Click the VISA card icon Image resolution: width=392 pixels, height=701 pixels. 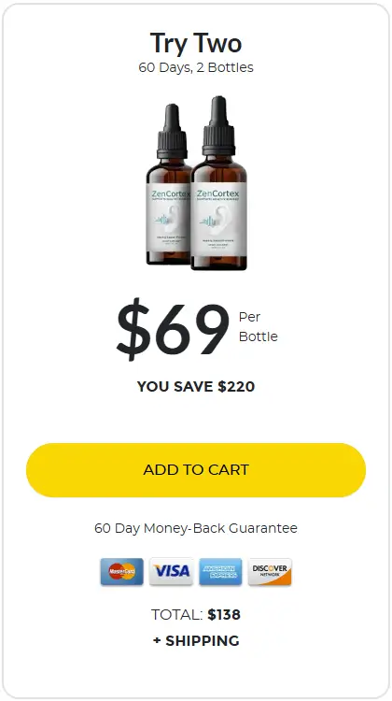coord(172,571)
